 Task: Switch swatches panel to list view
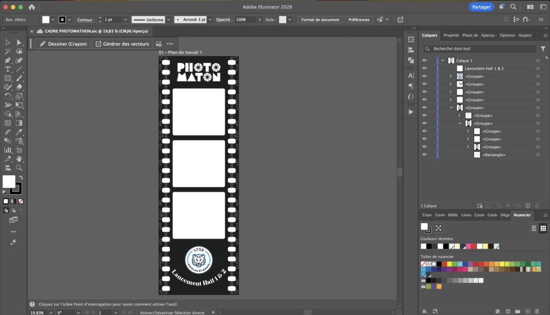click(534, 228)
